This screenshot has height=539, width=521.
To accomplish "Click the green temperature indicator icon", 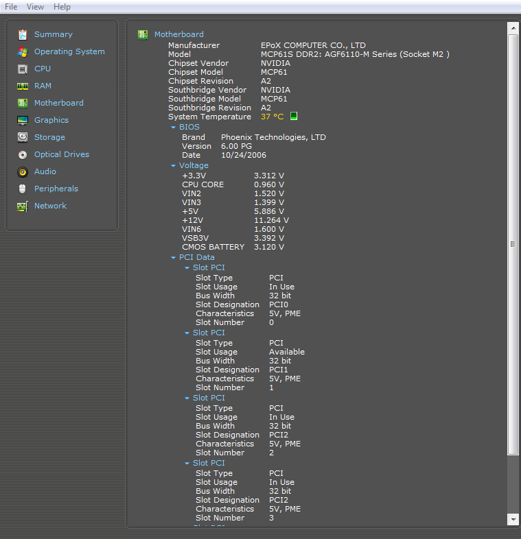I will click(x=294, y=116).
